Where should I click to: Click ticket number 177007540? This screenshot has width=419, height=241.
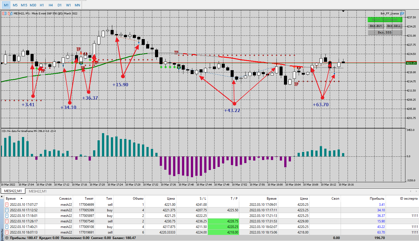86,221
